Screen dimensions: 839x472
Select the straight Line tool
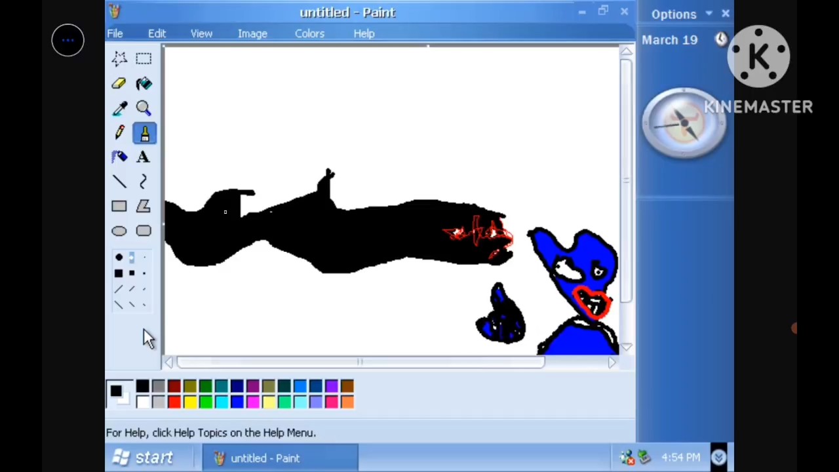(x=119, y=182)
